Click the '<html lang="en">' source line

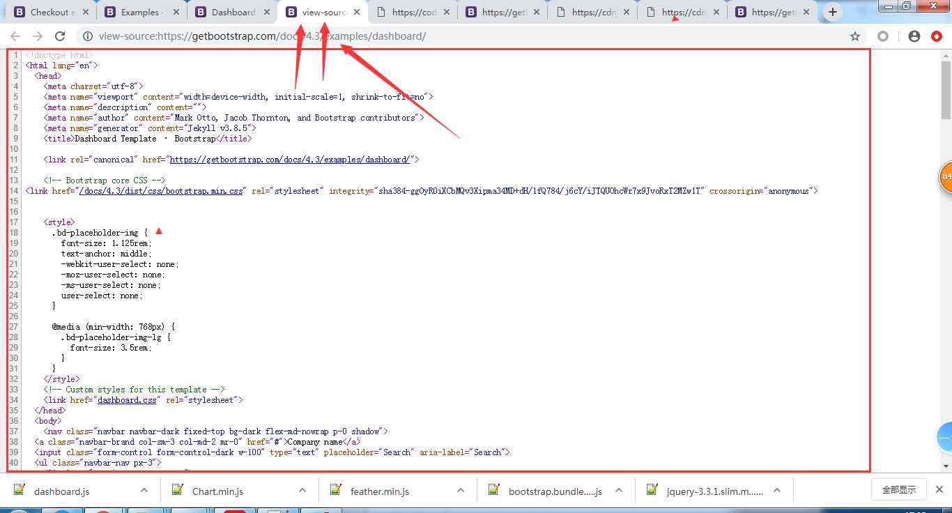pos(61,66)
